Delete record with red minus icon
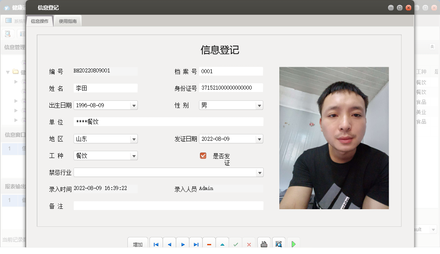This screenshot has height=254, width=440. (x=209, y=244)
